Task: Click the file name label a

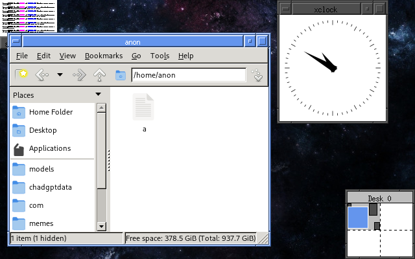Action: pos(144,129)
